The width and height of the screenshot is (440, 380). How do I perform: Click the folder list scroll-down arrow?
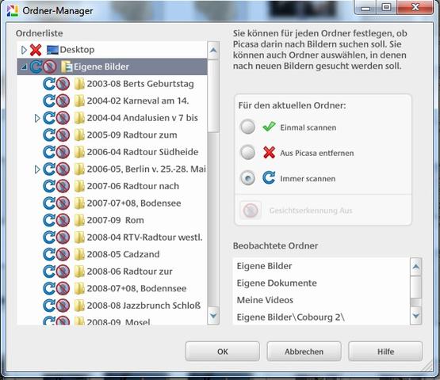click(x=213, y=316)
